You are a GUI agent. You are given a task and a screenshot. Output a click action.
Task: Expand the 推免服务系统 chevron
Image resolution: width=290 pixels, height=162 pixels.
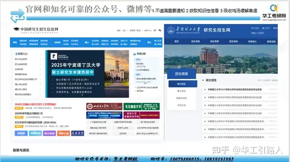[40, 74]
